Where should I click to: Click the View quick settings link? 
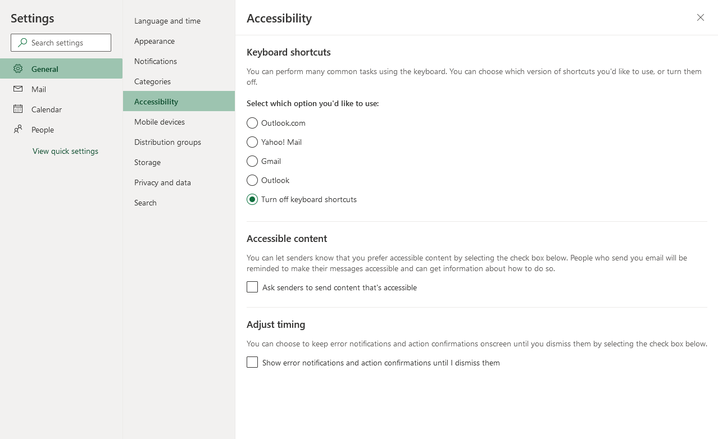coord(65,151)
